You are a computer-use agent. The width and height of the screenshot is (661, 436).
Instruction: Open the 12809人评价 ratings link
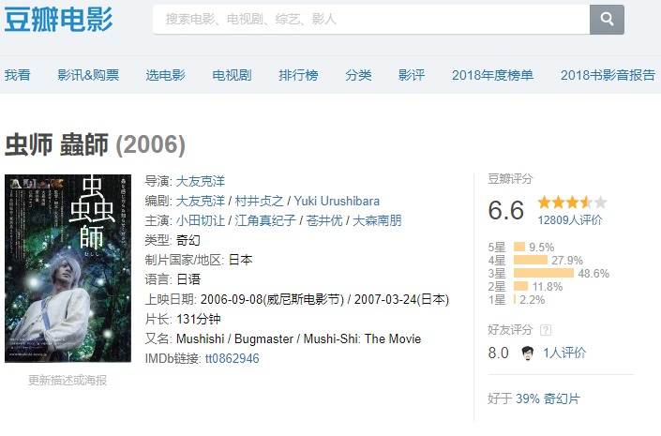[x=570, y=220]
